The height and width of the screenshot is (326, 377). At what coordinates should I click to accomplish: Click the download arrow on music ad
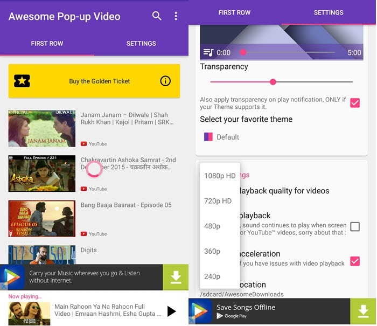point(176,277)
